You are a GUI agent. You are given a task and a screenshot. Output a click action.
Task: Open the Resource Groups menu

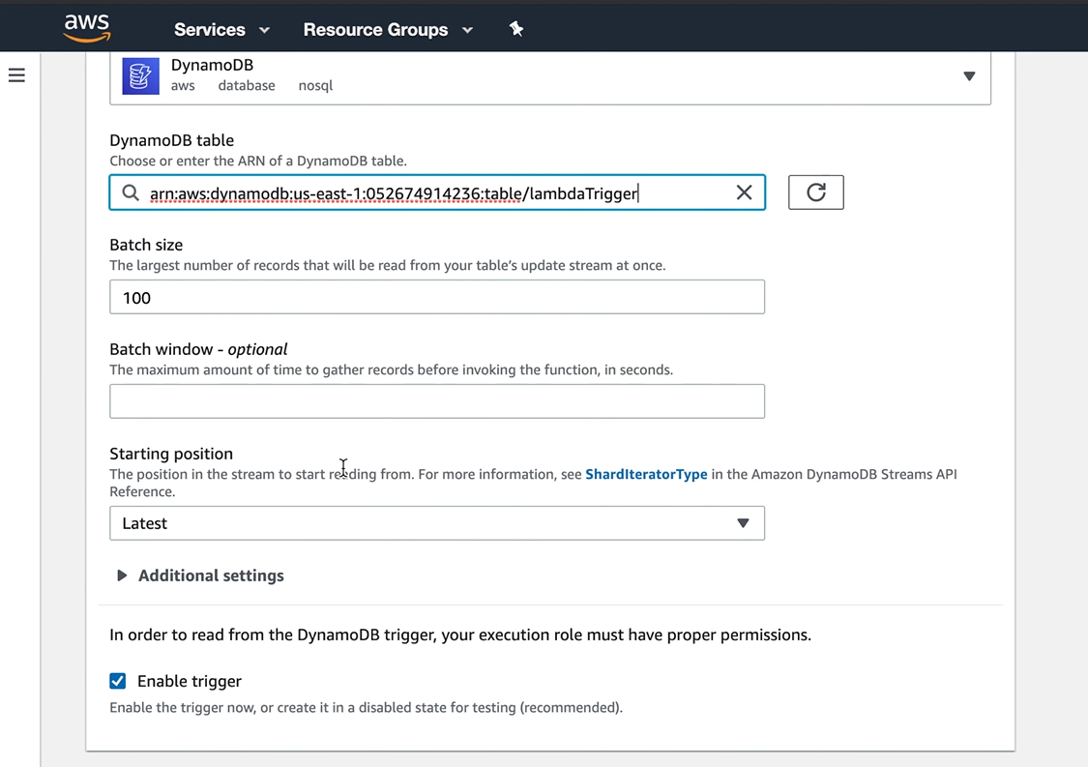375,30
